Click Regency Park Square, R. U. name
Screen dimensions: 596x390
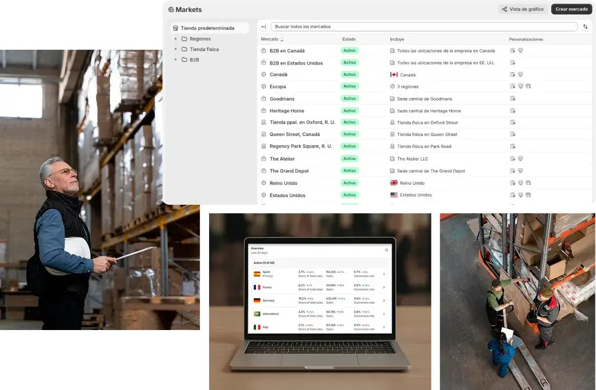[x=301, y=146]
